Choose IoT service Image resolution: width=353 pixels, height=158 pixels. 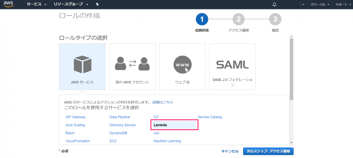(156, 117)
